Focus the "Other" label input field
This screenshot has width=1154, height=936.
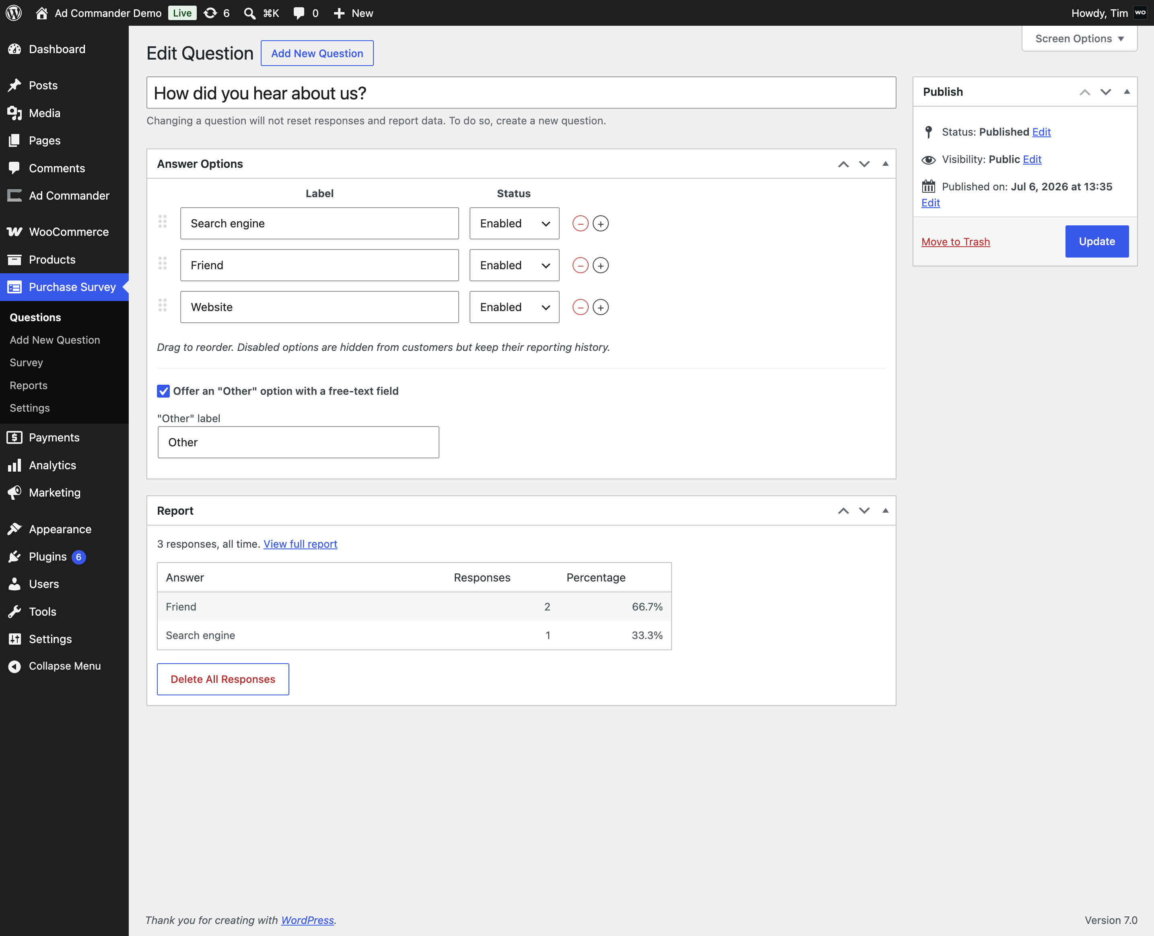[298, 442]
